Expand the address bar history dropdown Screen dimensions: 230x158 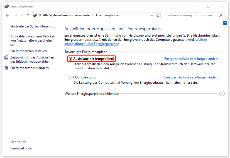(x=152, y=15)
